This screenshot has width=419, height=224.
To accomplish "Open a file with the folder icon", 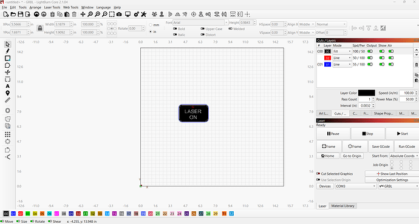I will coord(13,15).
